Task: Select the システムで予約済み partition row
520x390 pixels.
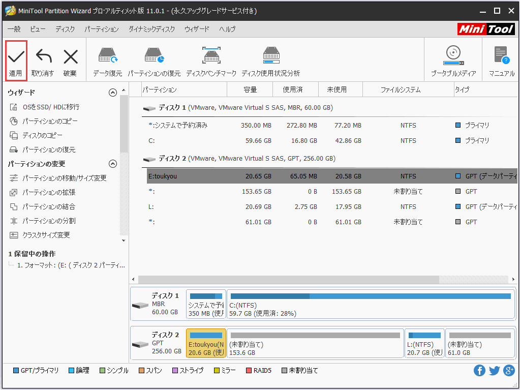Action: click(x=332, y=126)
